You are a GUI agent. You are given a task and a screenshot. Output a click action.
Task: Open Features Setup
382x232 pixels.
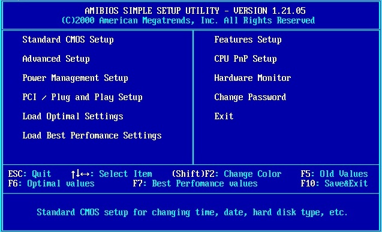pos(248,40)
